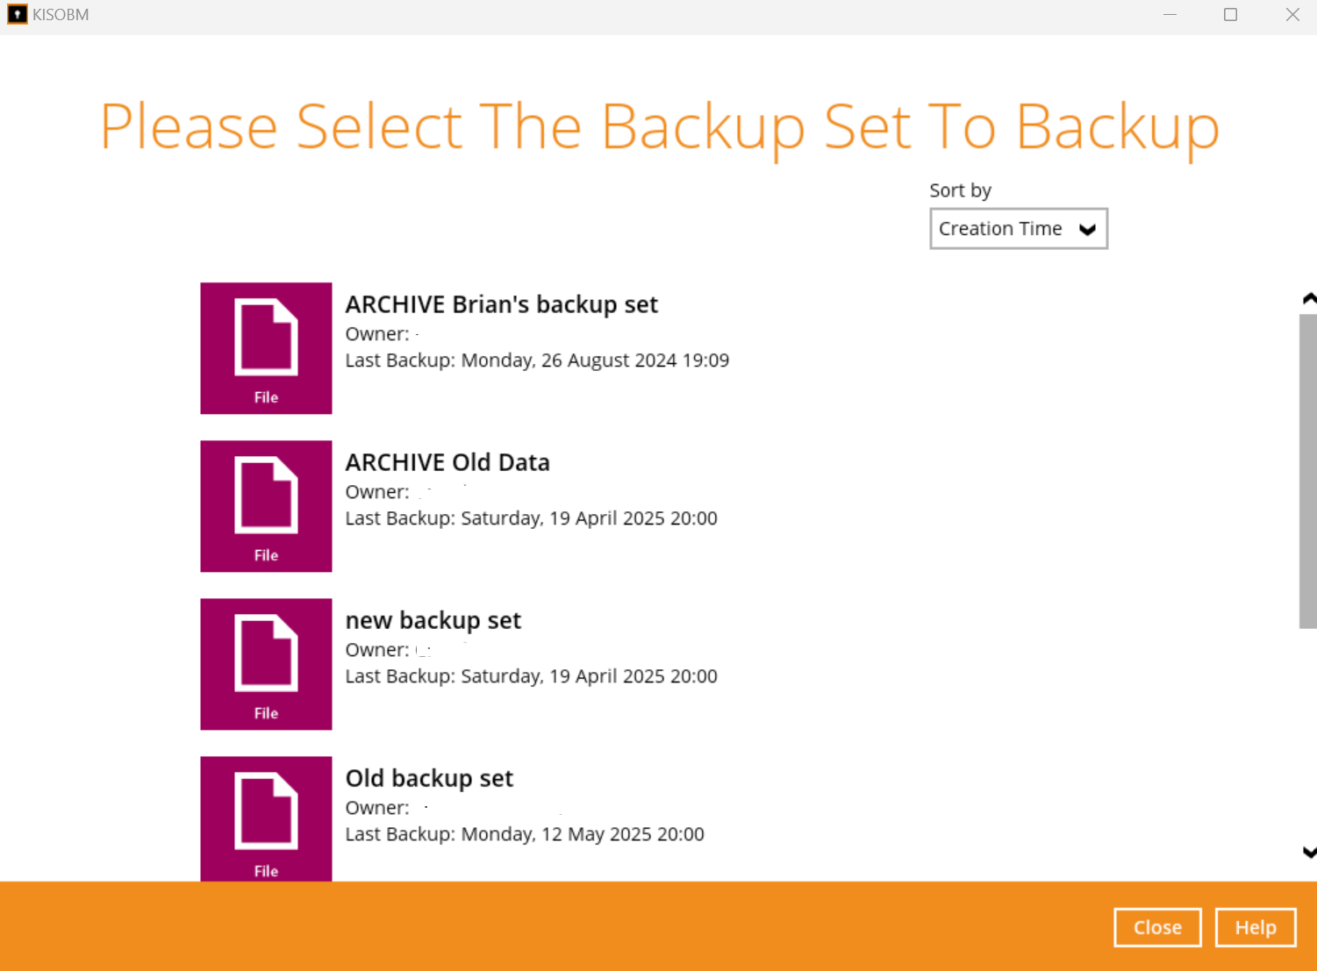Image resolution: width=1317 pixels, height=971 pixels.
Task: Select Old backup set entry
Action: pos(429,777)
